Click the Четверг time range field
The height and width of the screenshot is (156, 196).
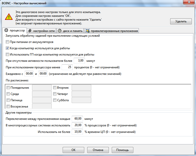tap(81, 94)
